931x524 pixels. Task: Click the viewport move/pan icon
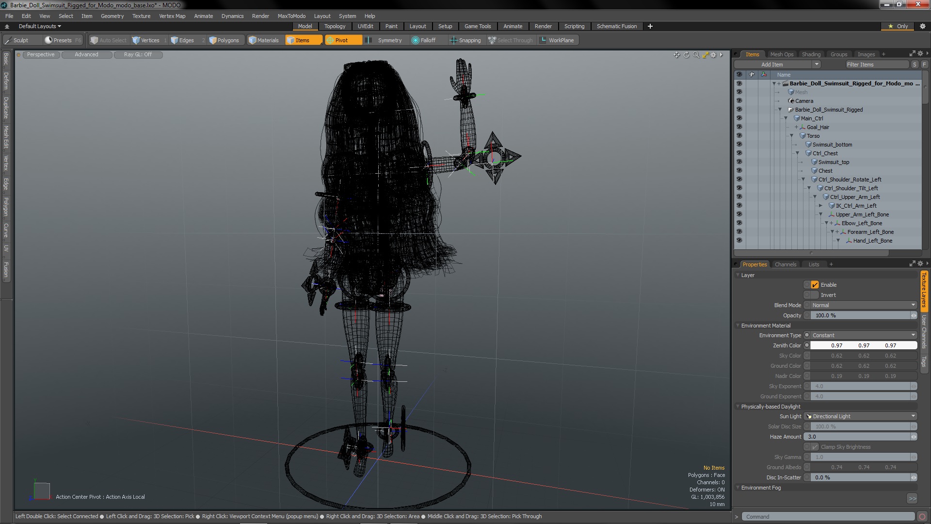[x=676, y=55]
